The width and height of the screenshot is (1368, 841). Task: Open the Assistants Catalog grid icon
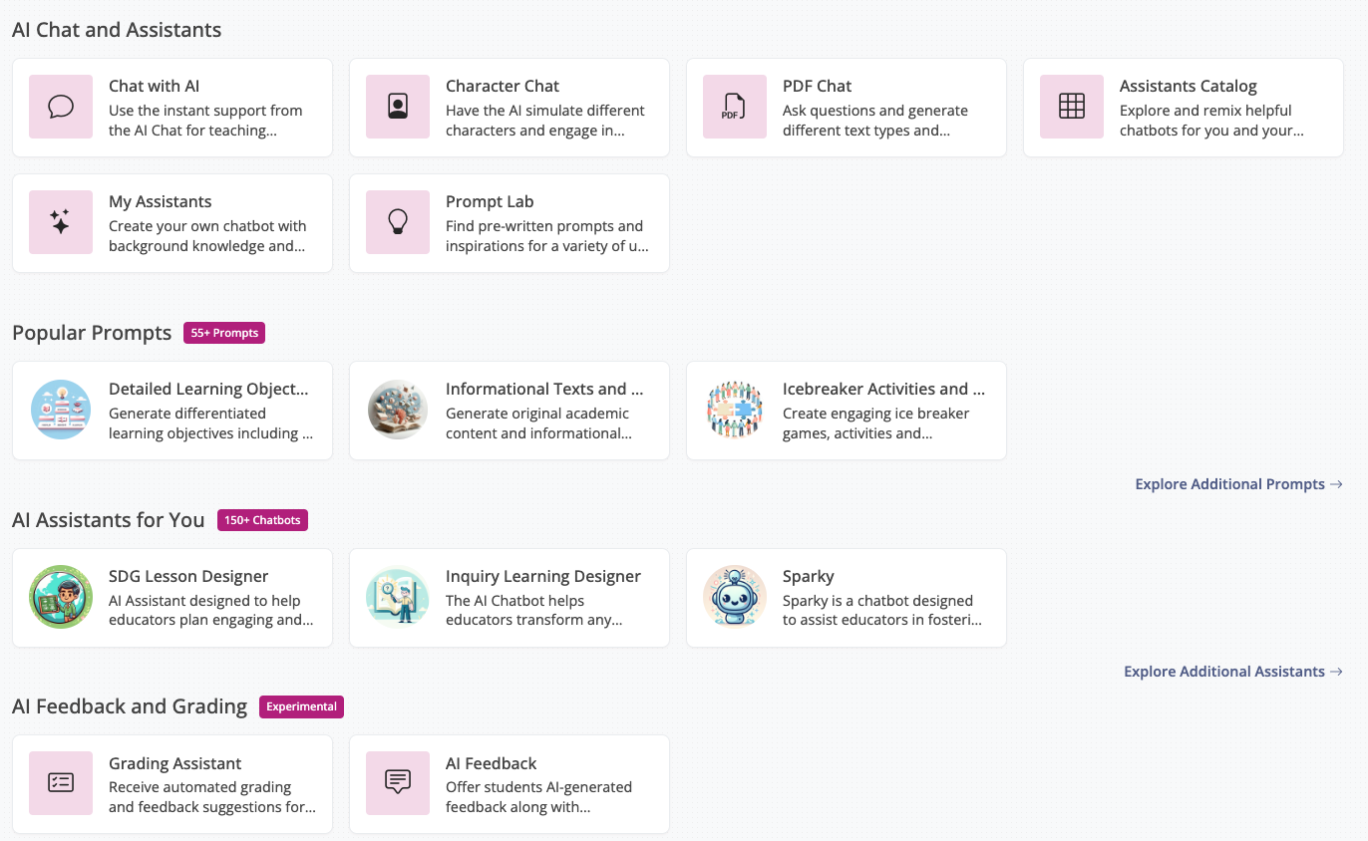click(x=1072, y=107)
